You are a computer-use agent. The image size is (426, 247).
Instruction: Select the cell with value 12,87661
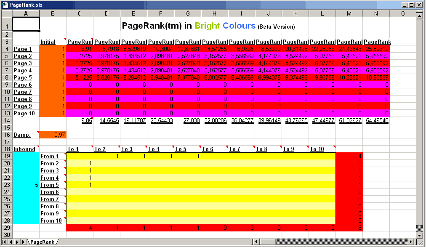(x=187, y=49)
